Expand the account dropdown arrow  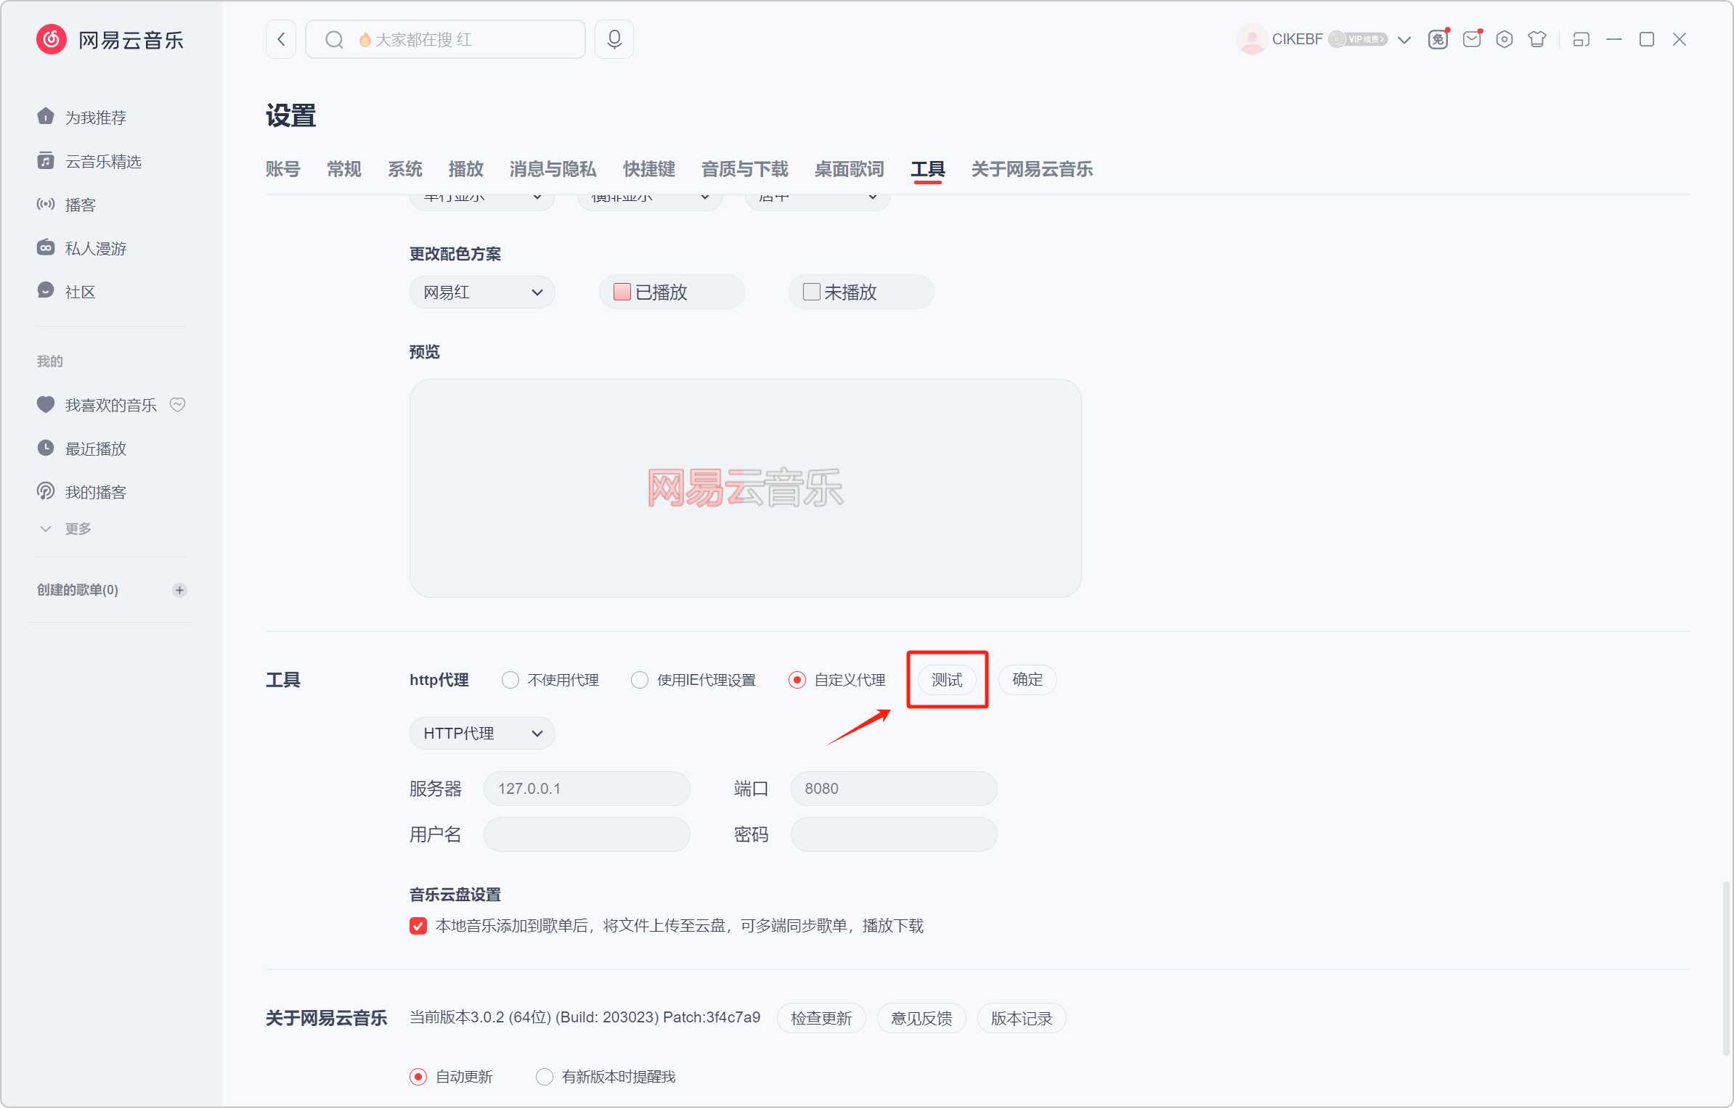pos(1404,40)
